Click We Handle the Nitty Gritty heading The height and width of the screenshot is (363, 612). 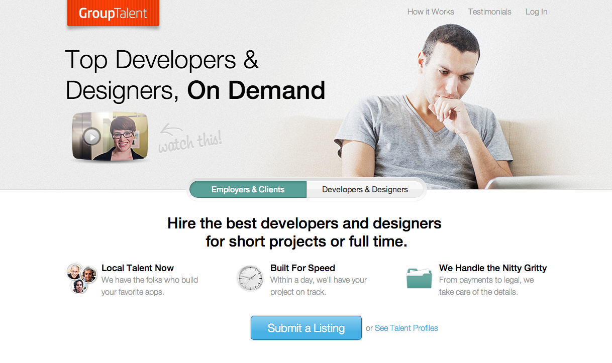click(493, 268)
